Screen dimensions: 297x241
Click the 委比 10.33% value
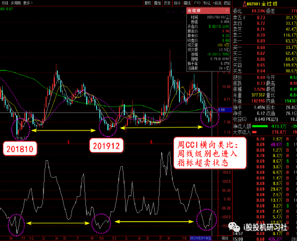(258, 11)
